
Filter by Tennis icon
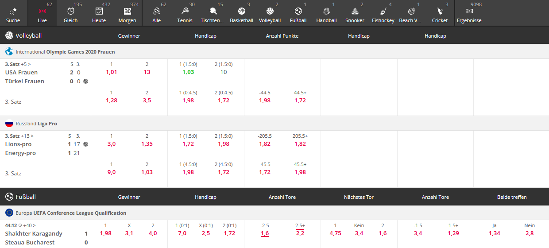click(185, 11)
